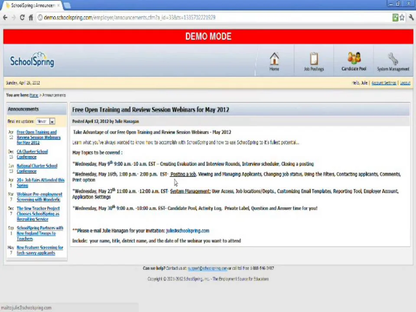The width and height of the screenshot is (416, 312).
Task: Switch to the SchoolSpring Announcements browser tab
Action: [x=31, y=5]
